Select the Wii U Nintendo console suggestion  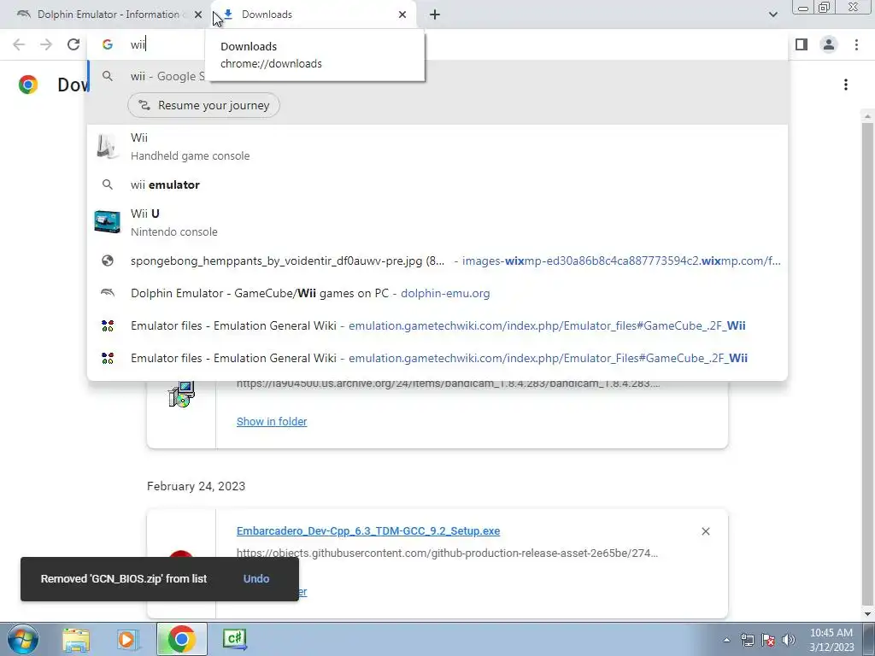[x=437, y=223]
